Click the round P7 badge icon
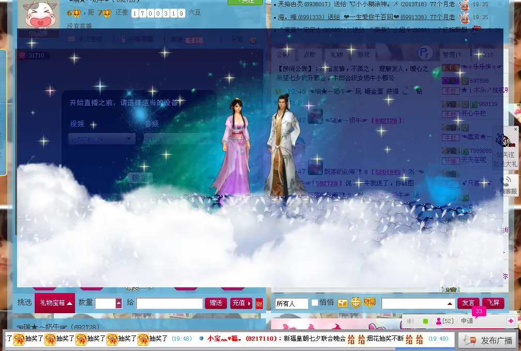The height and width of the screenshot is (351, 521). point(425,53)
